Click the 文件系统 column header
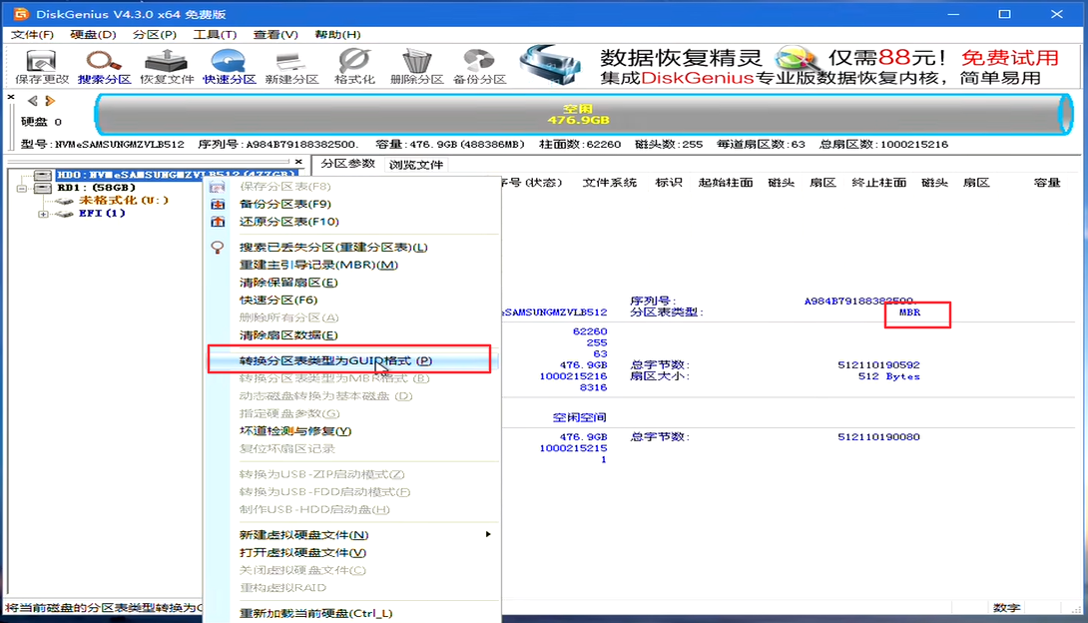The image size is (1088, 623). (x=609, y=183)
